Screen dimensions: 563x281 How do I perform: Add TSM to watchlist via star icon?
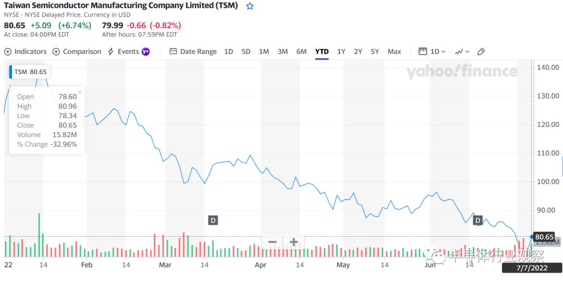(x=250, y=6)
